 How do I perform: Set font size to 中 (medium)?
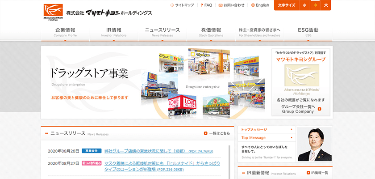click(x=315, y=5)
